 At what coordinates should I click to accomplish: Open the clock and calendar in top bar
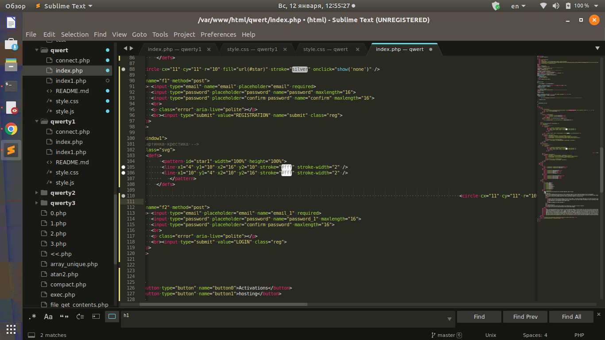click(x=317, y=6)
